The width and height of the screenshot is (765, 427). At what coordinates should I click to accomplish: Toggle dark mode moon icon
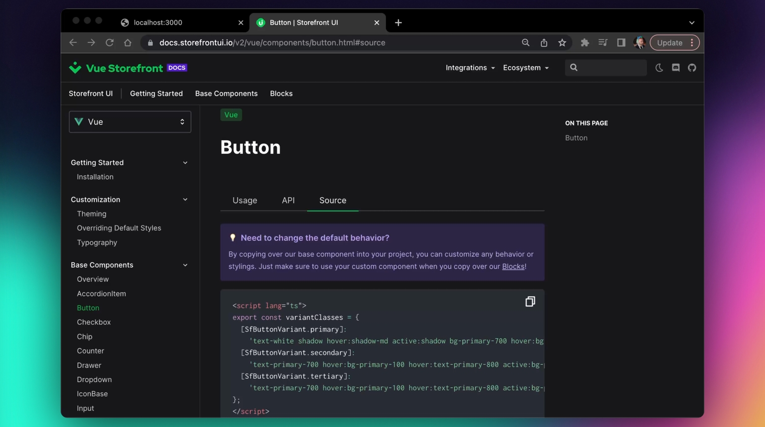click(659, 68)
